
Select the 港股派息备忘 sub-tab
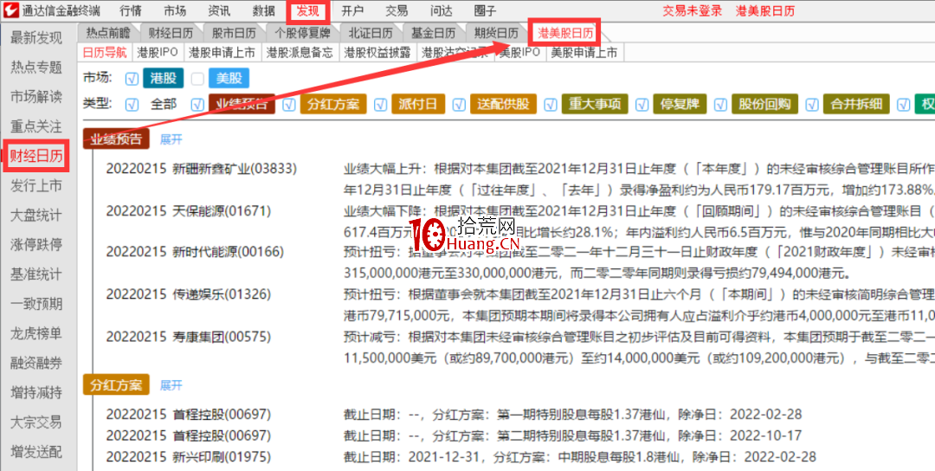(x=300, y=53)
